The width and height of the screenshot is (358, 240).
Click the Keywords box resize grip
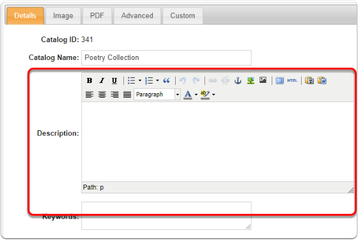click(249, 227)
